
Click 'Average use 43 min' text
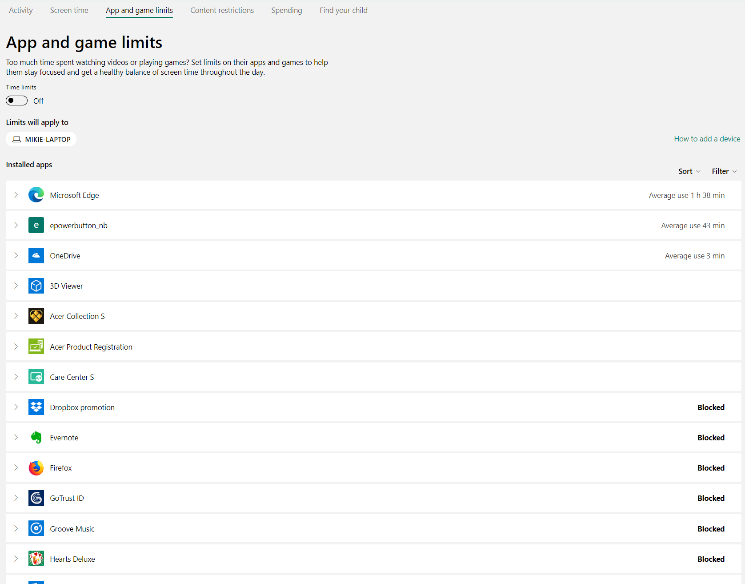click(693, 226)
